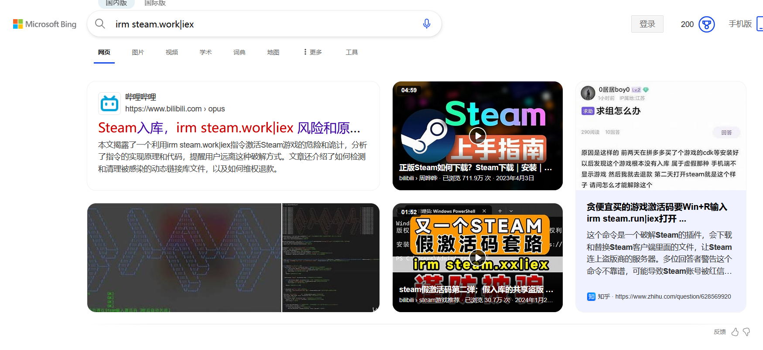Open the 工具 options
763x350 pixels.
click(x=352, y=52)
